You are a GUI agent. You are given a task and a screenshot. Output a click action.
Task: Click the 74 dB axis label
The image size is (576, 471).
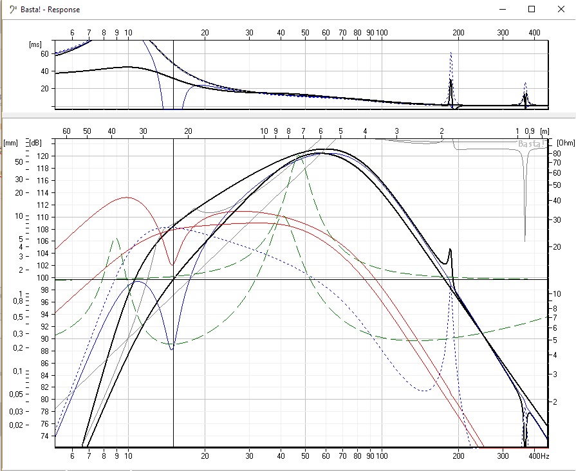coord(45,436)
